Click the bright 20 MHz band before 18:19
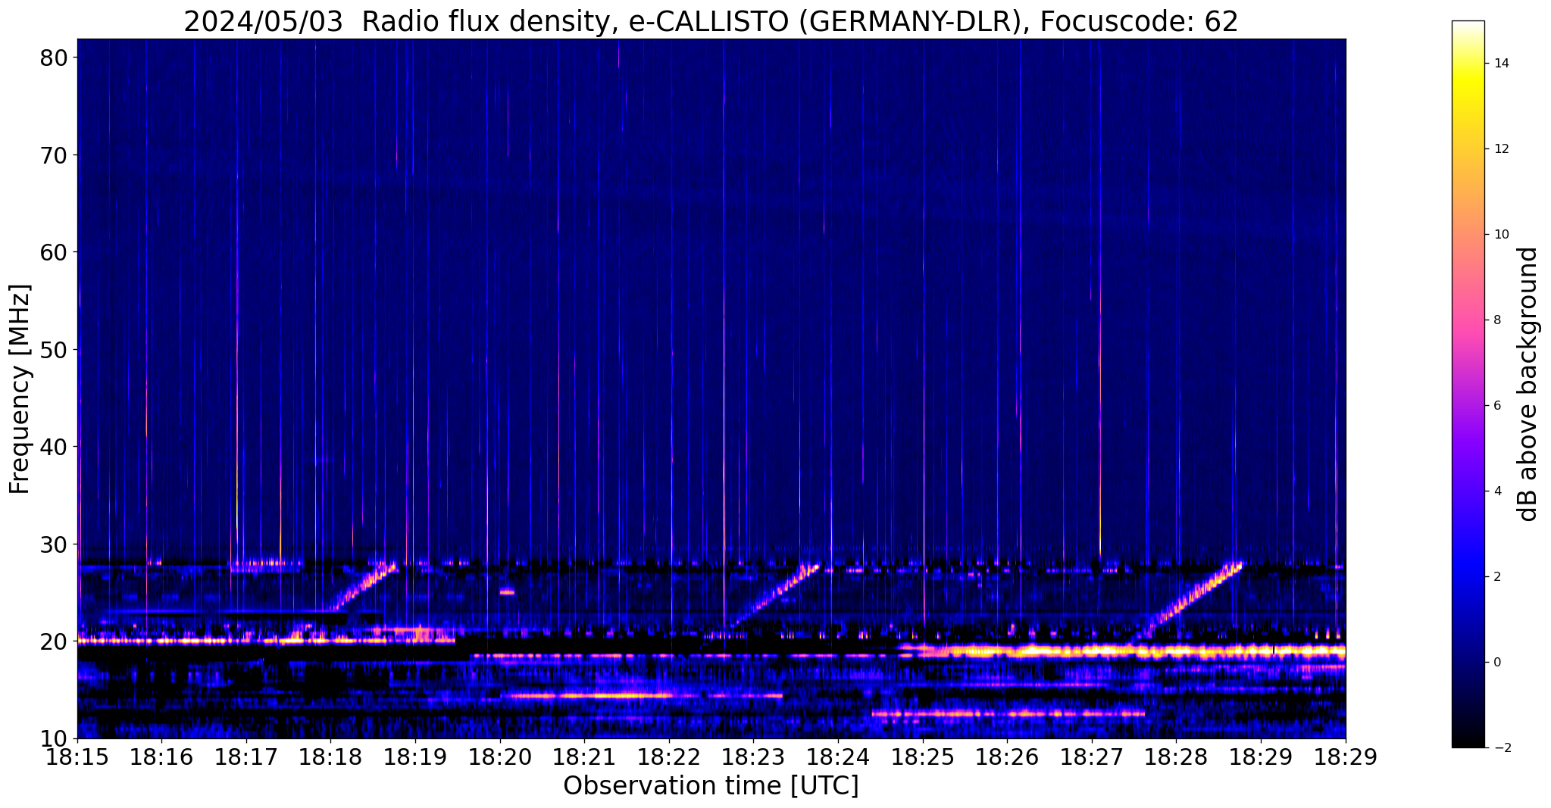Viewport: 1551px width, 808px height. (x=266, y=641)
